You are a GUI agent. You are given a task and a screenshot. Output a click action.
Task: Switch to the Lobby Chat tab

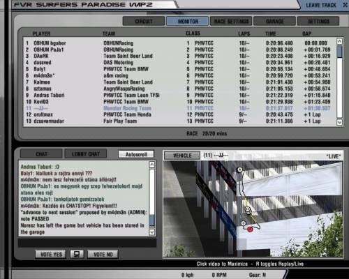[86, 154]
